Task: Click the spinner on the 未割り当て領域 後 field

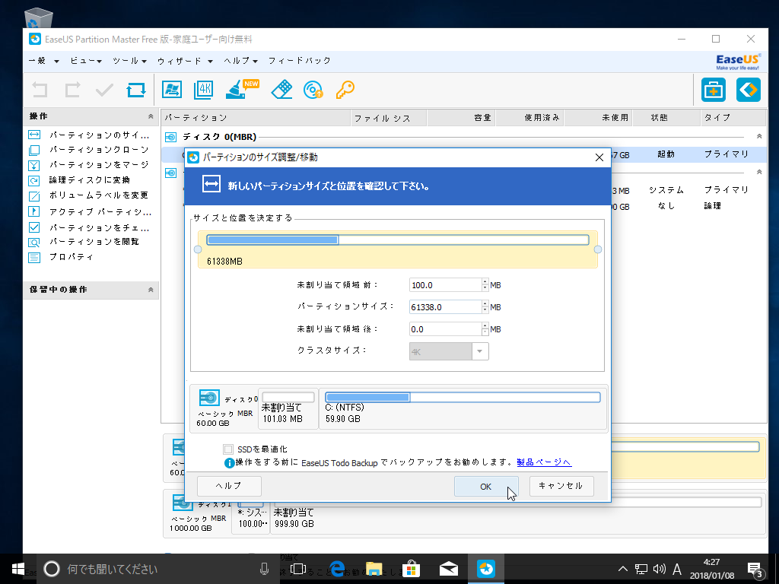Action: tap(485, 329)
